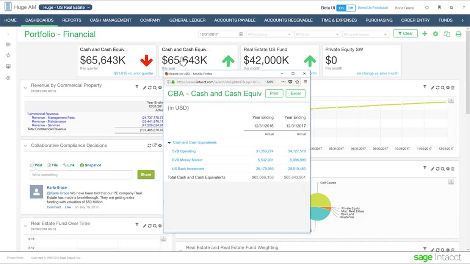The image size is (470, 264).
Task: Open the REPORTS menu
Action: (72, 20)
